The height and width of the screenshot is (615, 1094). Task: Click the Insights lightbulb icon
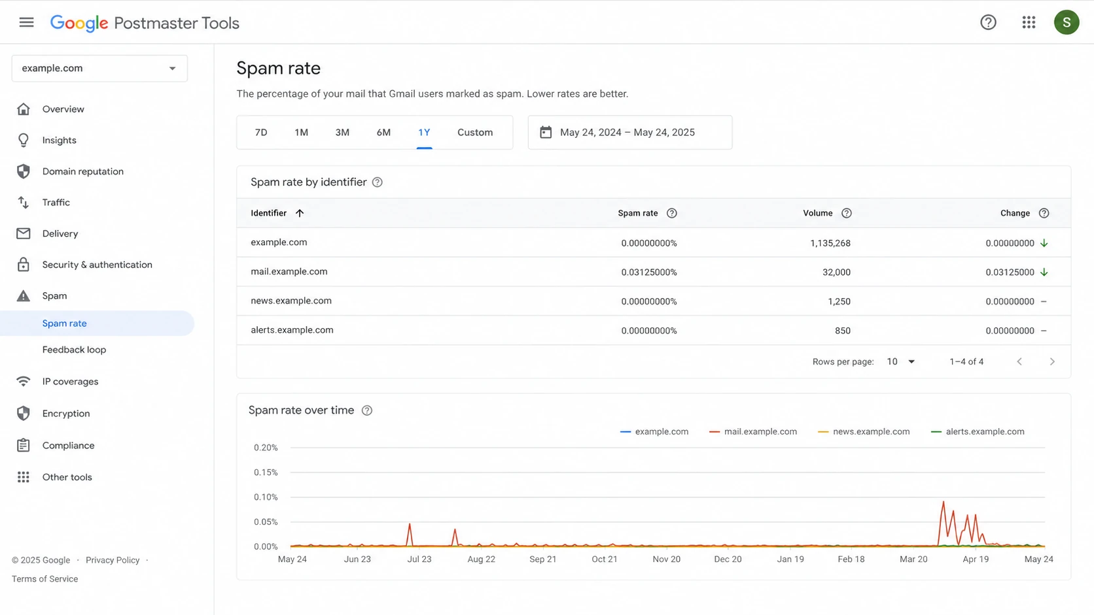tap(24, 140)
